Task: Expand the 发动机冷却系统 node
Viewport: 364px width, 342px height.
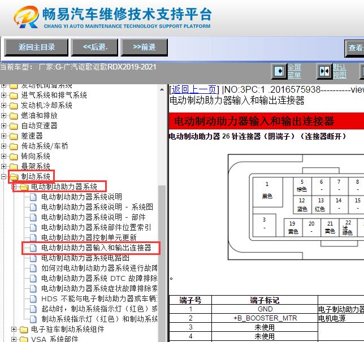Action: (3, 105)
